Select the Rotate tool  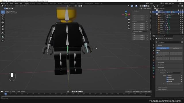click(3, 22)
